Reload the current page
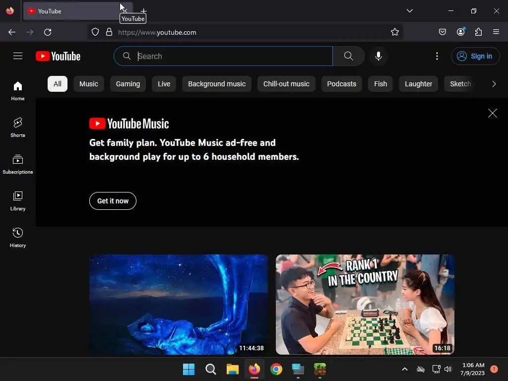 pos(48,32)
